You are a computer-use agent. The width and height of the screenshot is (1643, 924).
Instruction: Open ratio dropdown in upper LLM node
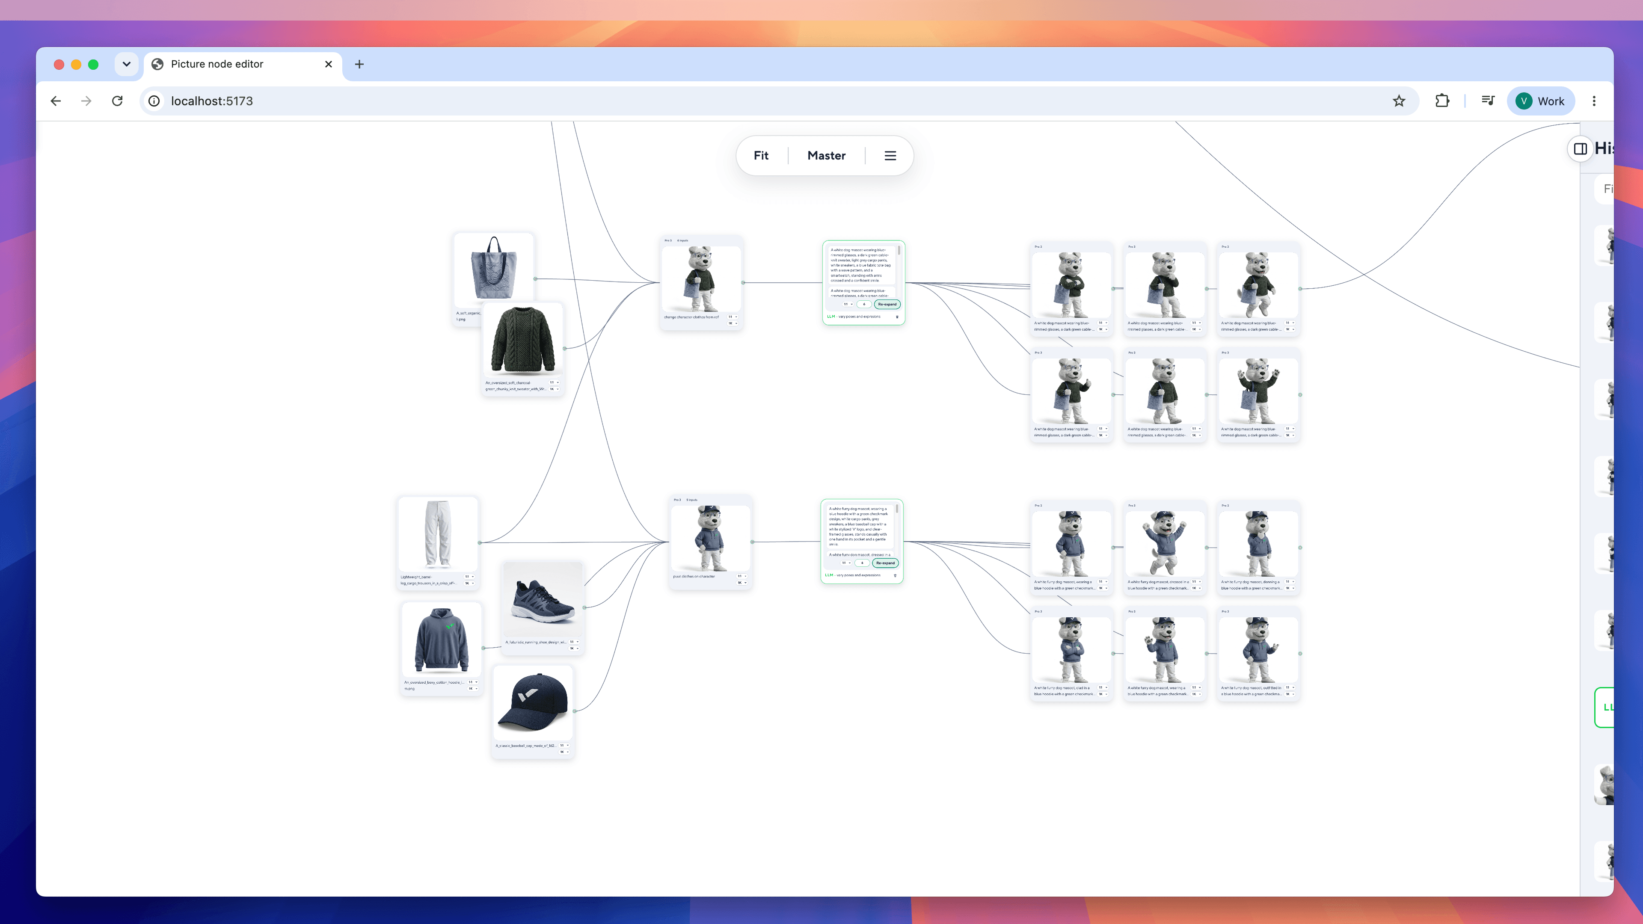pos(848,304)
